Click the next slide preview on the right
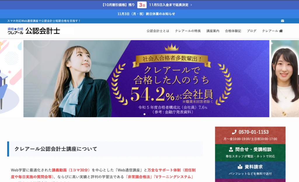Image resolution: width=299 pixels, height=182 pixels. pos(285,79)
